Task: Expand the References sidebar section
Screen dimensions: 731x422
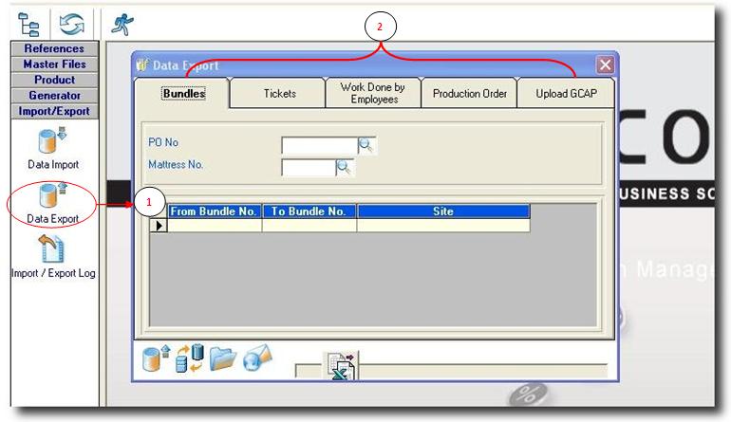Action: [x=54, y=48]
